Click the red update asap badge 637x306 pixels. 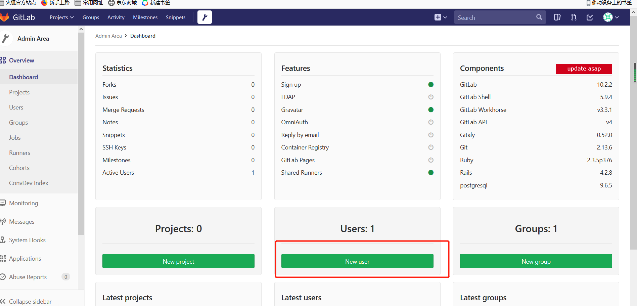584,69
